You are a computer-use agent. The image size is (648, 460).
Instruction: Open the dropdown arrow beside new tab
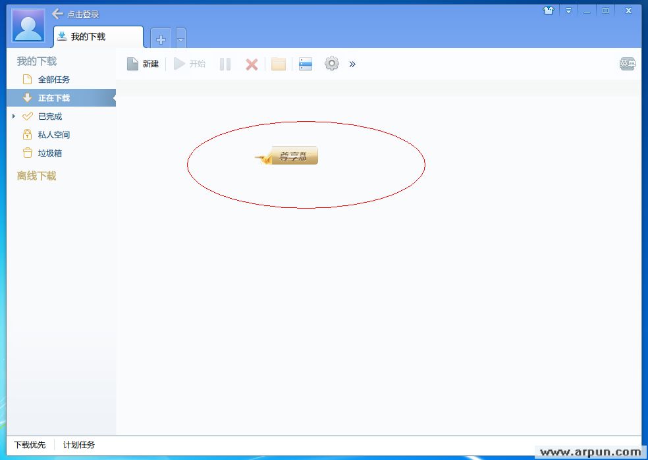[181, 39]
